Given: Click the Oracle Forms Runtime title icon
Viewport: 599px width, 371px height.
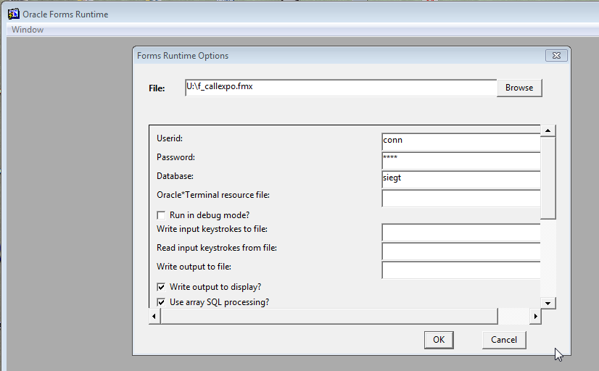Looking at the screenshot, I should click(x=14, y=14).
